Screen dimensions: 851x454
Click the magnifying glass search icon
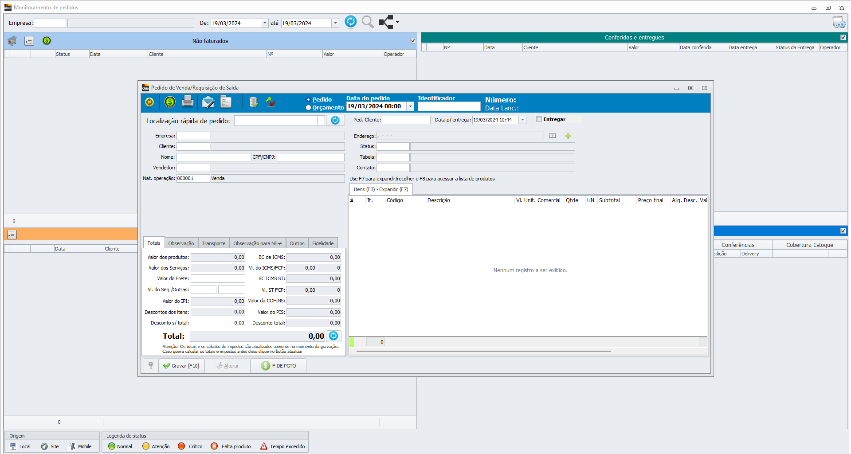[368, 22]
